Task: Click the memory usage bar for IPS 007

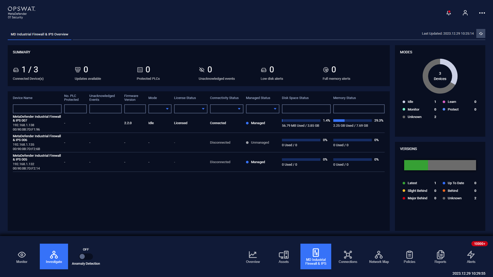Action: 352,121
